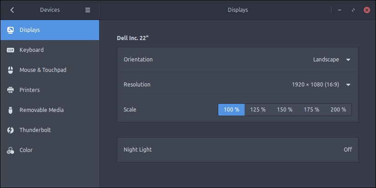Choose the 175 % scale option
The width and height of the screenshot is (376, 188).
(311, 110)
